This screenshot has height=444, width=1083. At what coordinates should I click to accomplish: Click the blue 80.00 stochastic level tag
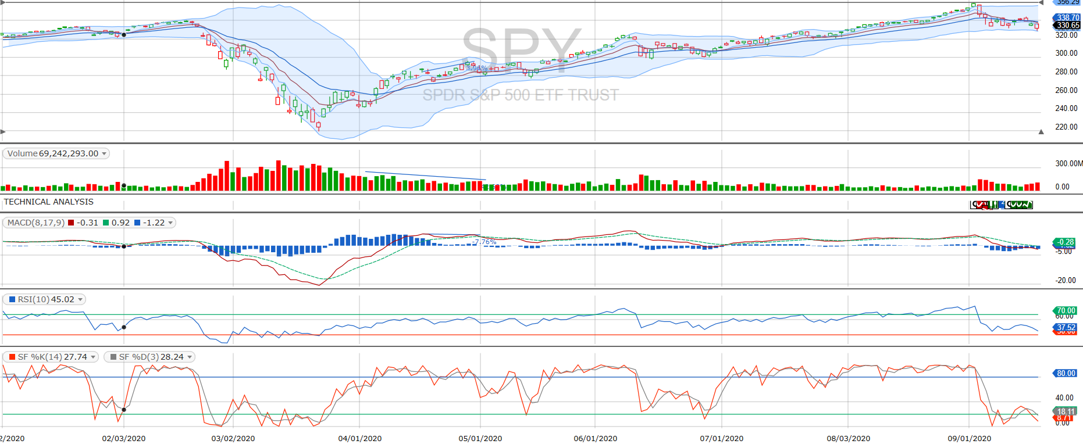tap(1065, 373)
